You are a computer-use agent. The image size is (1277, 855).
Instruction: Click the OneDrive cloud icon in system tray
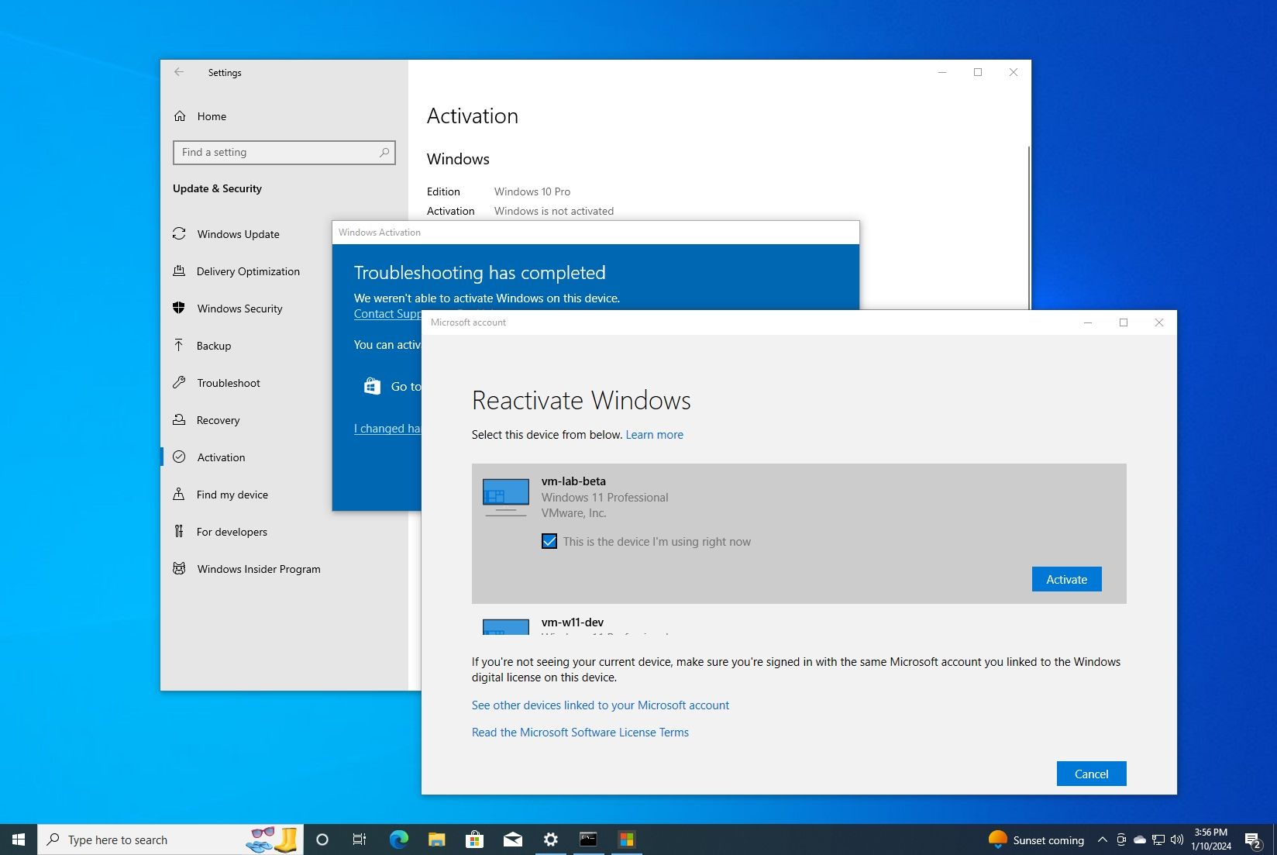point(1139,839)
